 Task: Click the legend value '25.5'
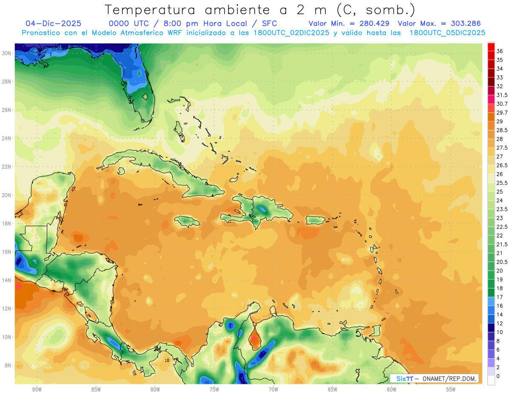click(x=502, y=183)
